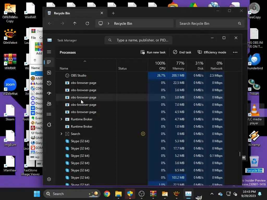Open Google Chrome from taskbar

(x=107, y=194)
